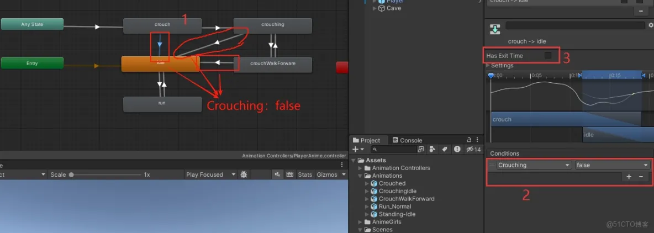Add a new condition with the plus button
Viewport: 654px width, 233px height.
coord(629,177)
